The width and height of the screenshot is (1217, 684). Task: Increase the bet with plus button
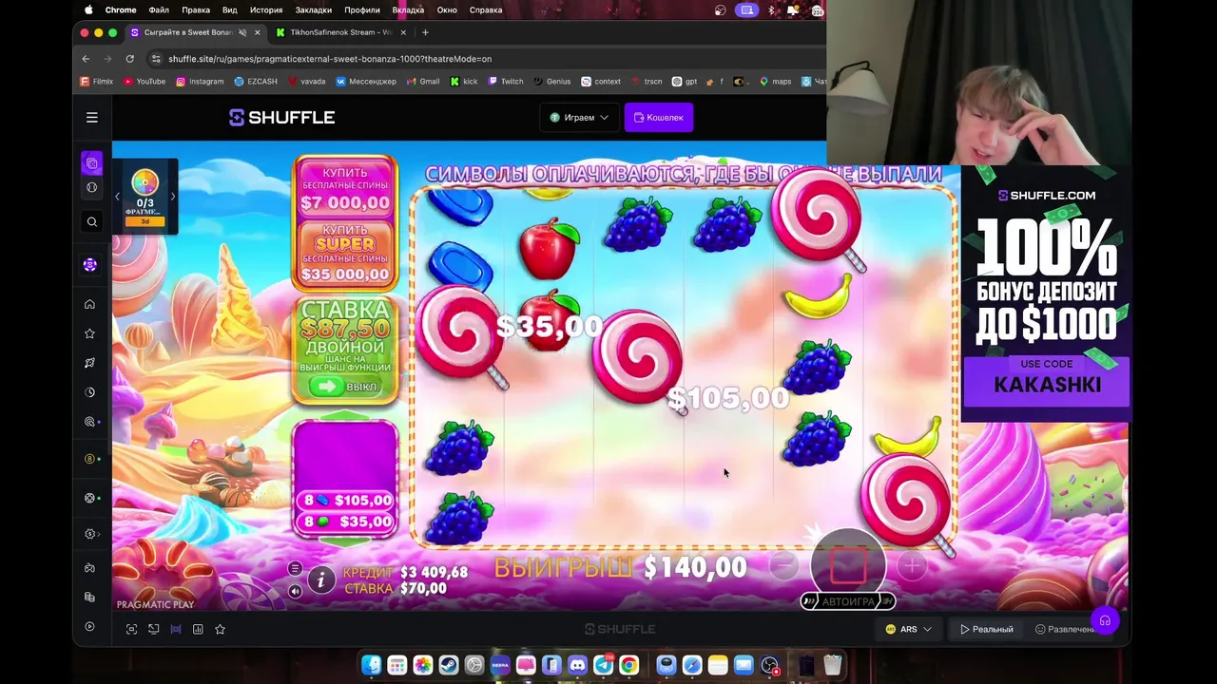coord(911,566)
